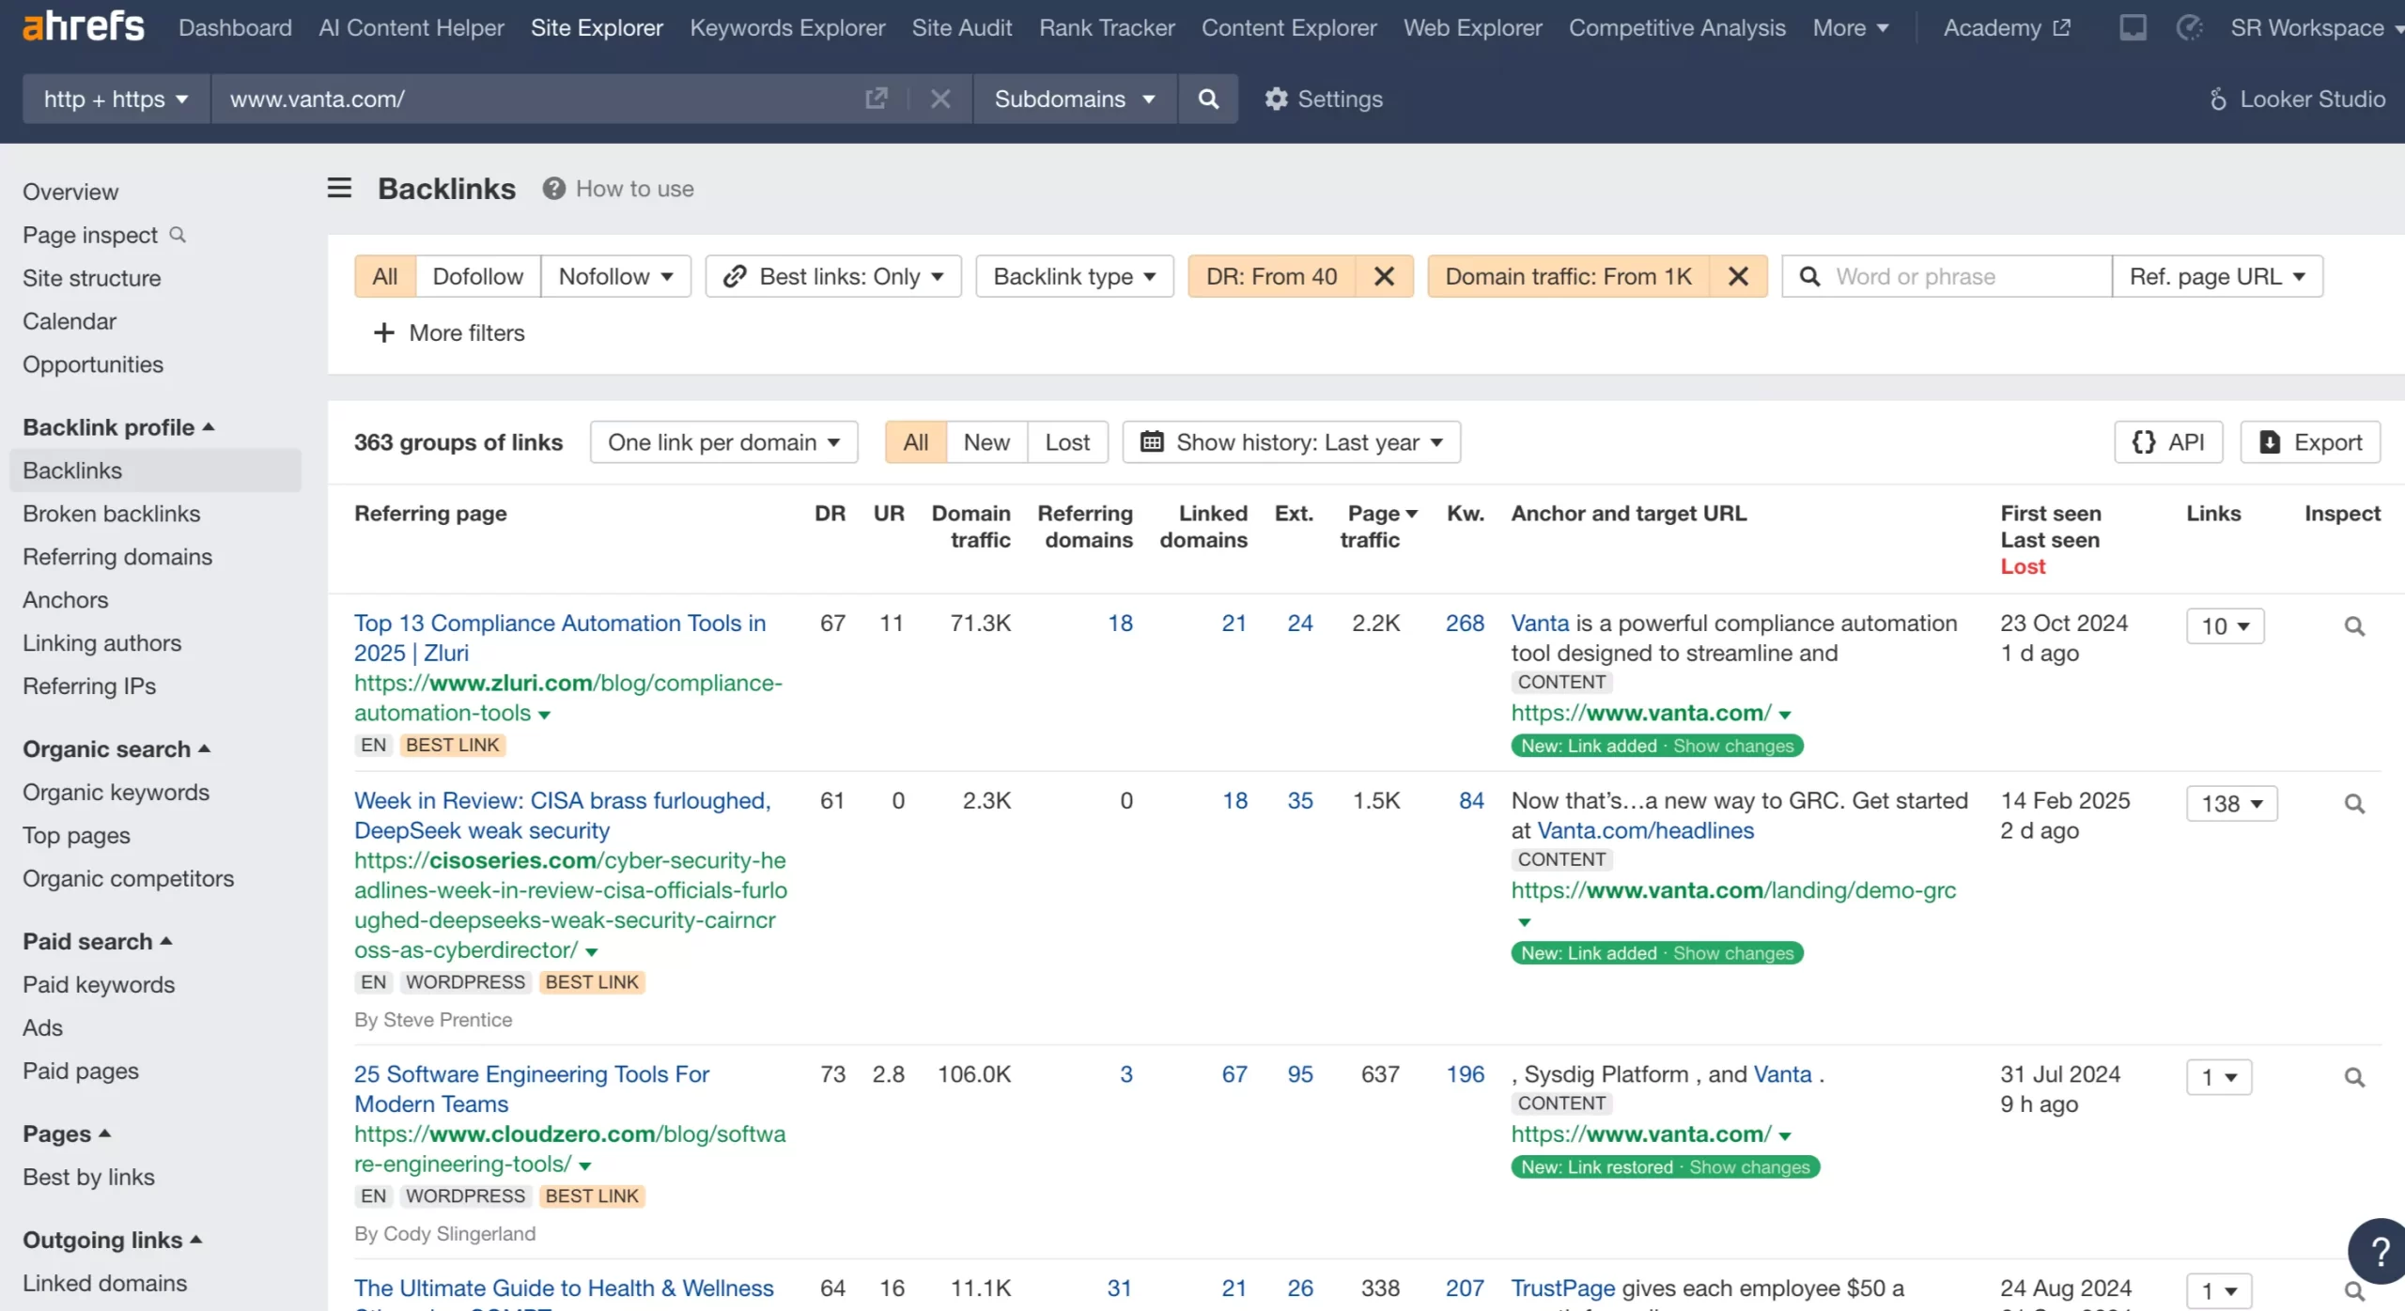Viewport: 2405px width, 1311px height.
Task: Select the Dofollow filter
Action: [x=477, y=276]
